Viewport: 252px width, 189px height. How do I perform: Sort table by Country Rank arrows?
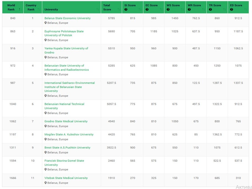[x=39, y=10]
